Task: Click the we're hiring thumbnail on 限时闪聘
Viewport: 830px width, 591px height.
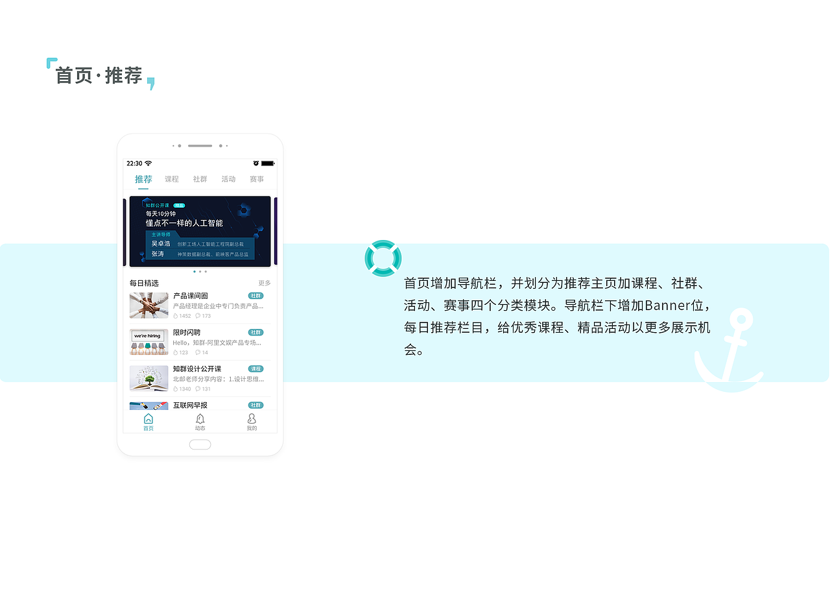Action: point(148,342)
